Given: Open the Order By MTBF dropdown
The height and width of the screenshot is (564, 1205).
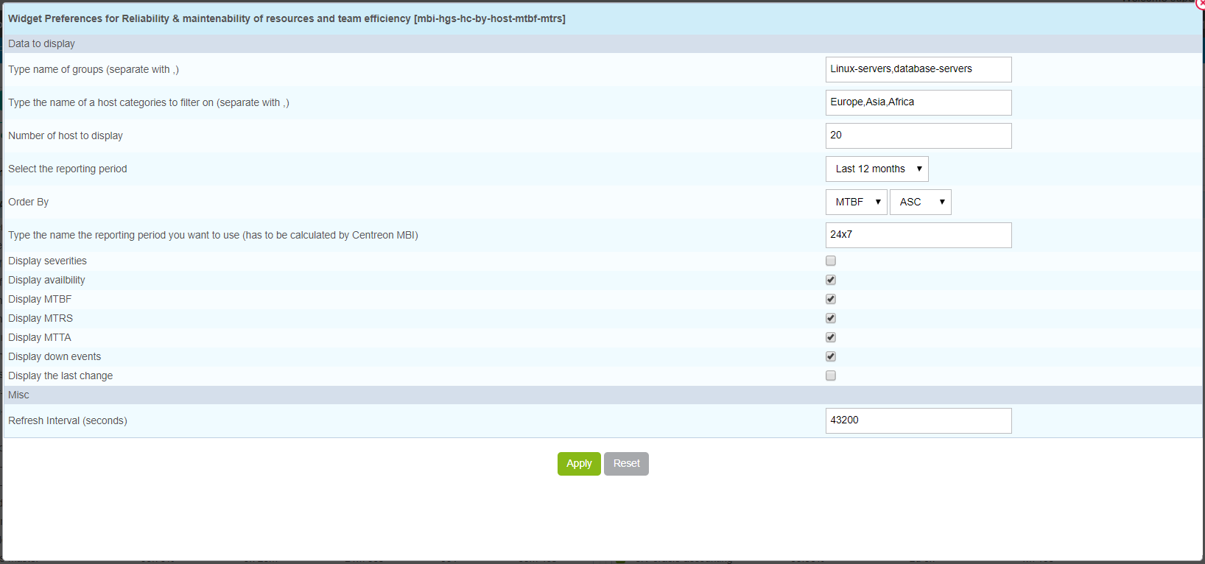Looking at the screenshot, I should (856, 202).
